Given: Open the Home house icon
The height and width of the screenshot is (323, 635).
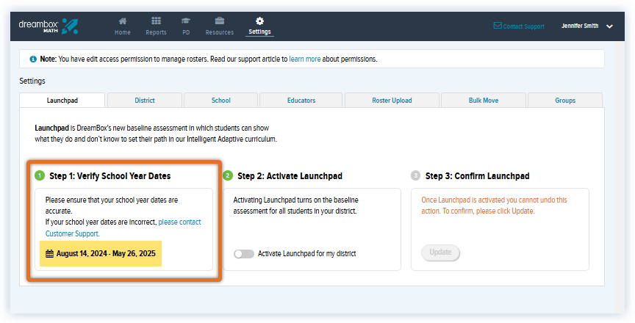Looking at the screenshot, I should click(x=122, y=21).
